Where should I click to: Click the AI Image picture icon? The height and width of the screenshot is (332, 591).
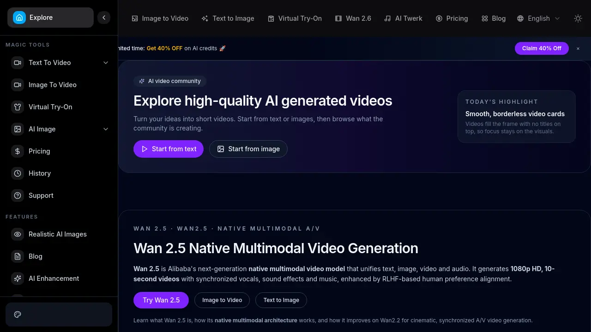(x=18, y=129)
